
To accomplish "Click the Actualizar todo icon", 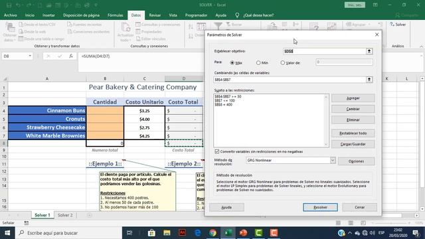I will [126, 27].
